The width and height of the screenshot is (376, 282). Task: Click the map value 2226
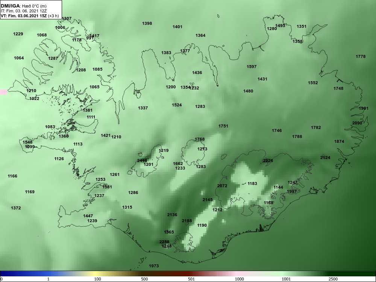pyautogui.click(x=268, y=161)
